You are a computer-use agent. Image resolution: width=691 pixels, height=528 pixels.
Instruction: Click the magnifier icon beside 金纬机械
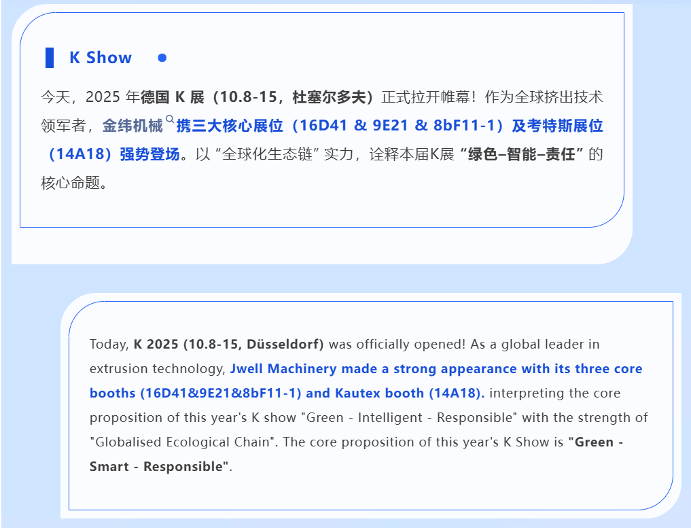(170, 120)
